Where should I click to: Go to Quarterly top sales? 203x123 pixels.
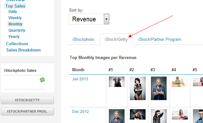[17, 30]
